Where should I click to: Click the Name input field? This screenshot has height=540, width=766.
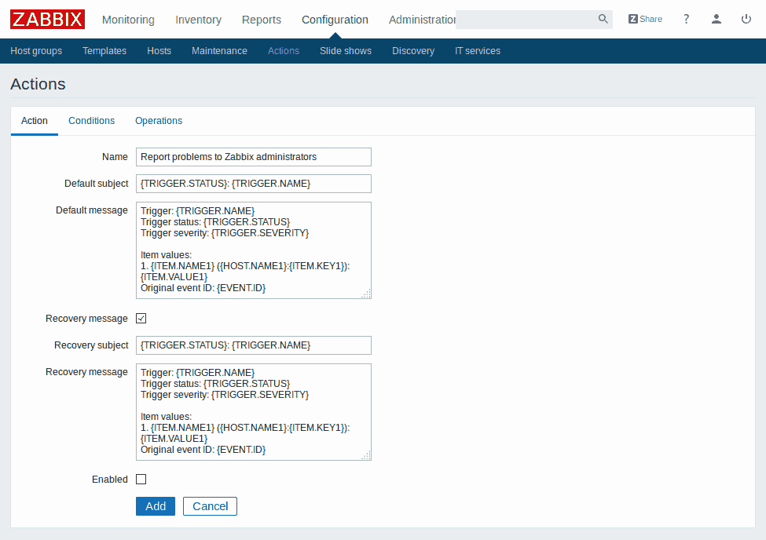253,157
